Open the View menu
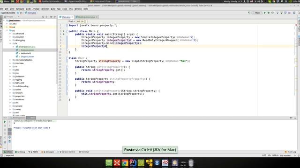The image size is (300, 168). click(x=12, y=9)
